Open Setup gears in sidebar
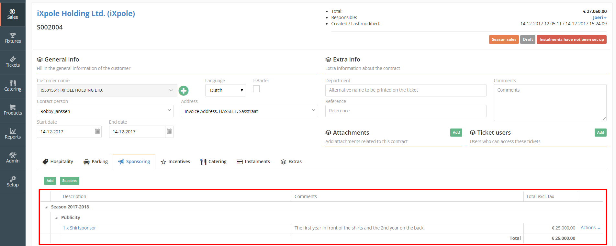This screenshot has width=616, height=246. coord(13,182)
